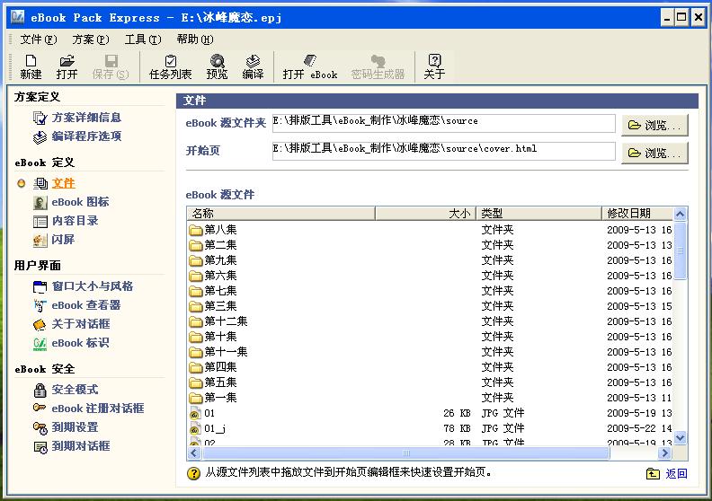Click the 关于 (About) toolbar icon
712x501 pixels.
click(x=434, y=66)
